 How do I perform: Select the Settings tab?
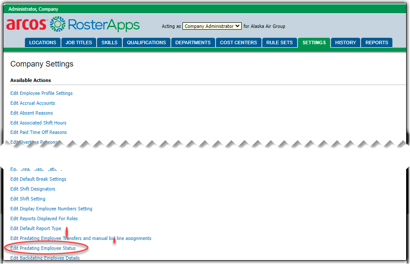click(x=314, y=42)
